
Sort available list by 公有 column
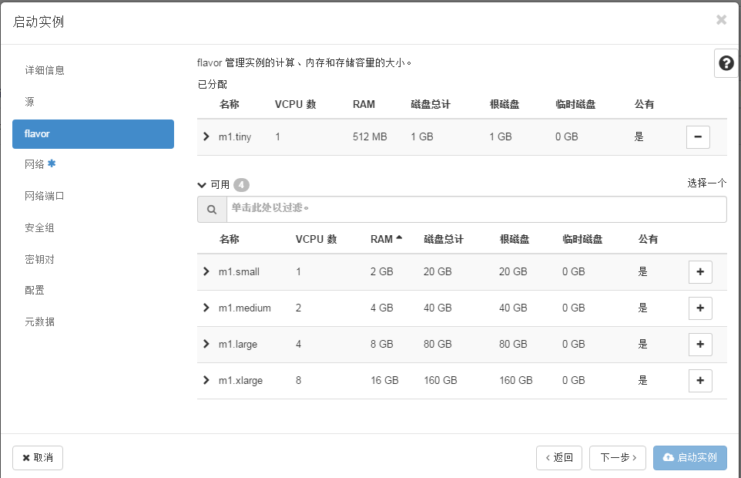[648, 239]
